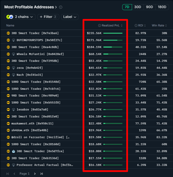Switch to the 180D timeframe
The width and height of the screenshot is (173, 177).
(x=162, y=7)
